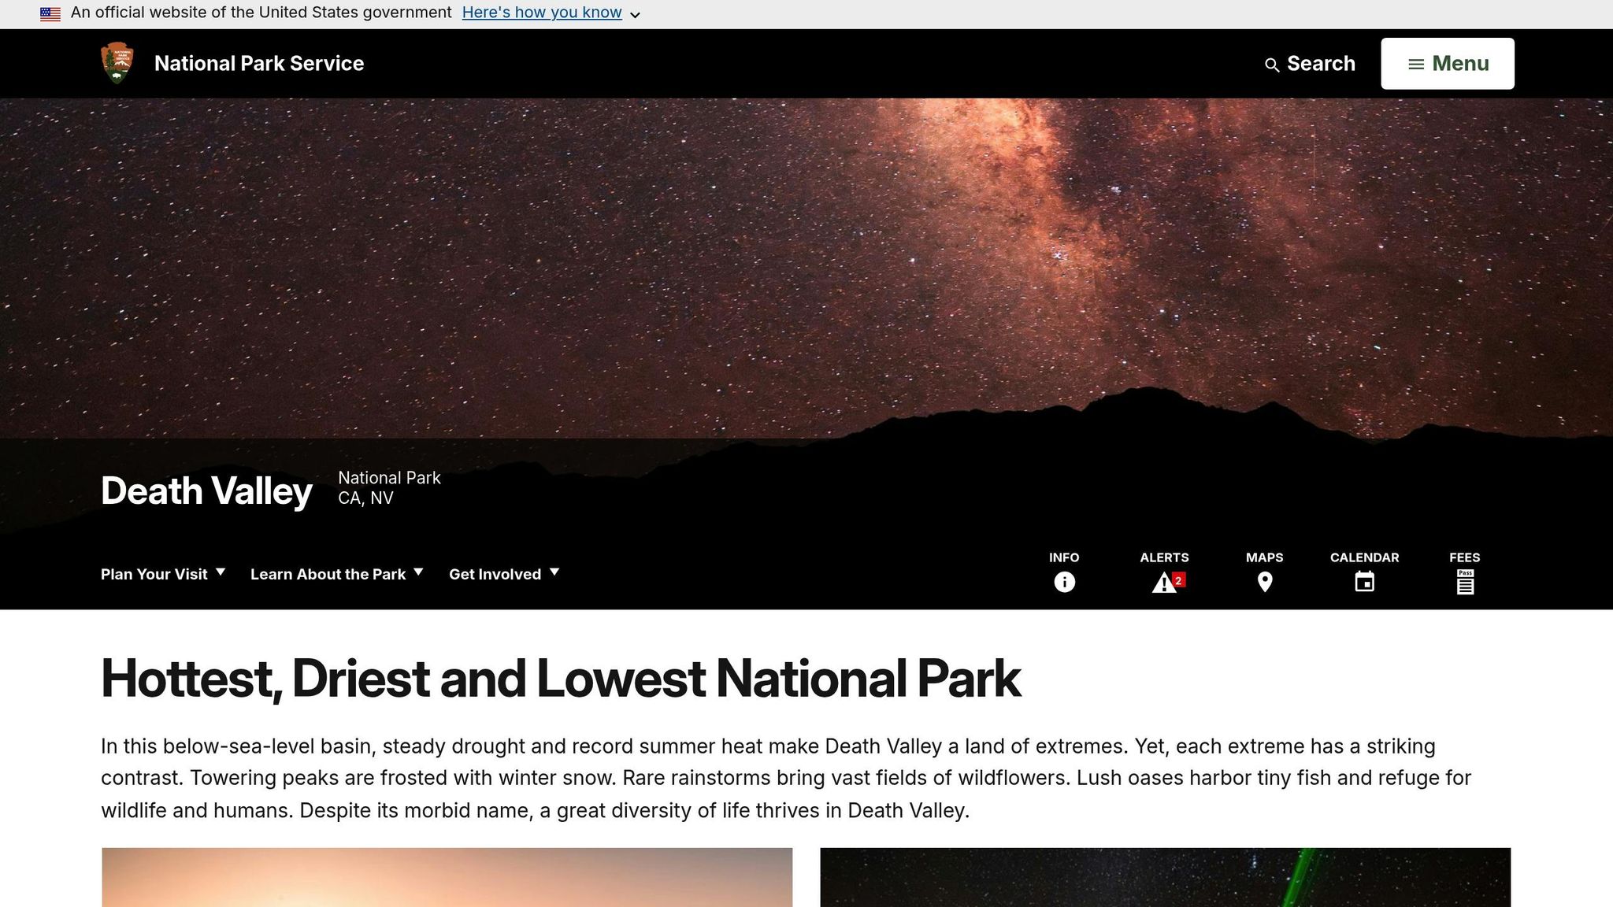
Task: Click the INFO label
Action: (1064, 557)
